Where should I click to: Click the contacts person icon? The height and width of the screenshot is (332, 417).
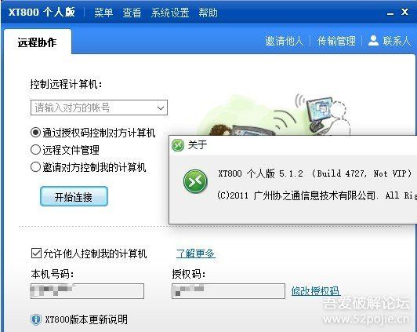tap(373, 41)
